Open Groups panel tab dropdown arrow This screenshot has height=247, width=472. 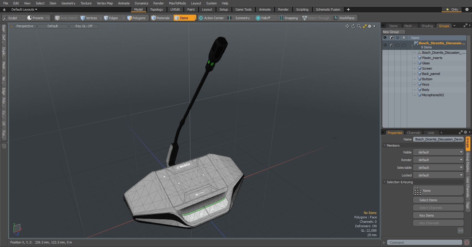[x=454, y=26]
